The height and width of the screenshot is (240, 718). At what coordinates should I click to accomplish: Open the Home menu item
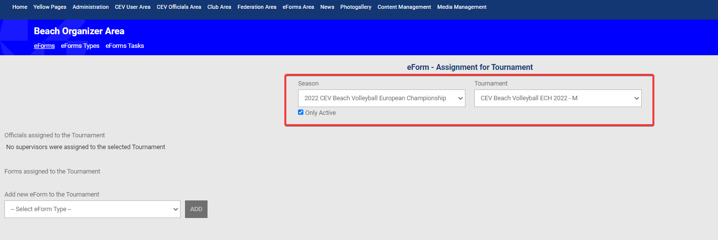pyautogui.click(x=20, y=7)
